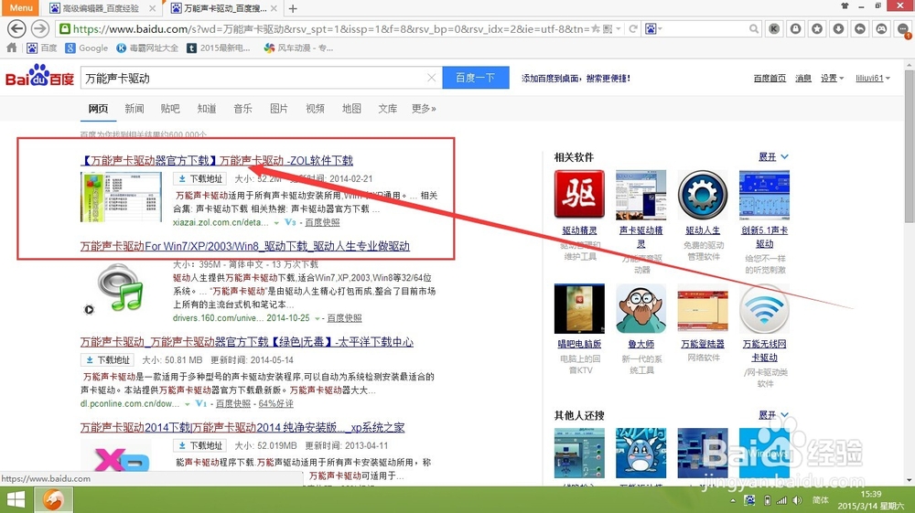Select the 视频 search category
915x513 pixels.
pyautogui.click(x=315, y=109)
